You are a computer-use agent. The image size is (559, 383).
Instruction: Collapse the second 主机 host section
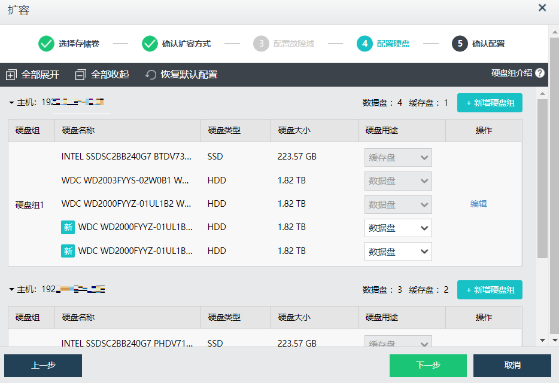(x=12, y=290)
